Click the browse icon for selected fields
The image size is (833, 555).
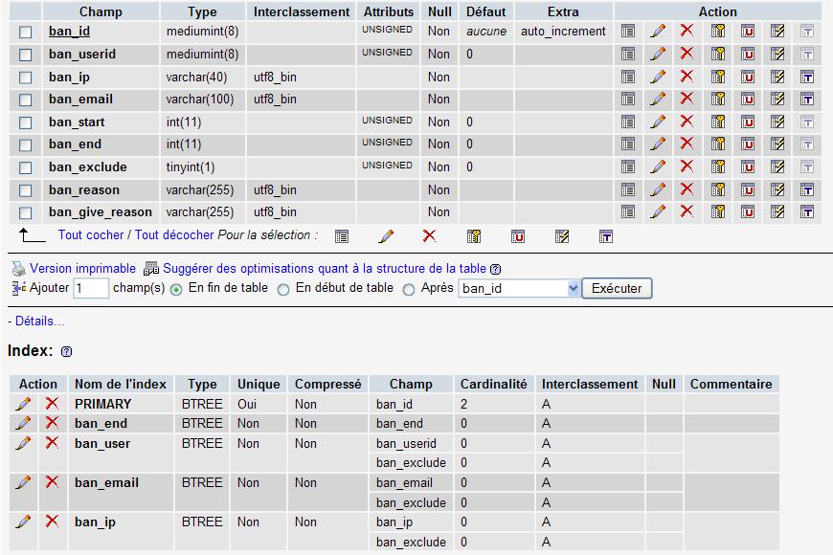coord(342,237)
